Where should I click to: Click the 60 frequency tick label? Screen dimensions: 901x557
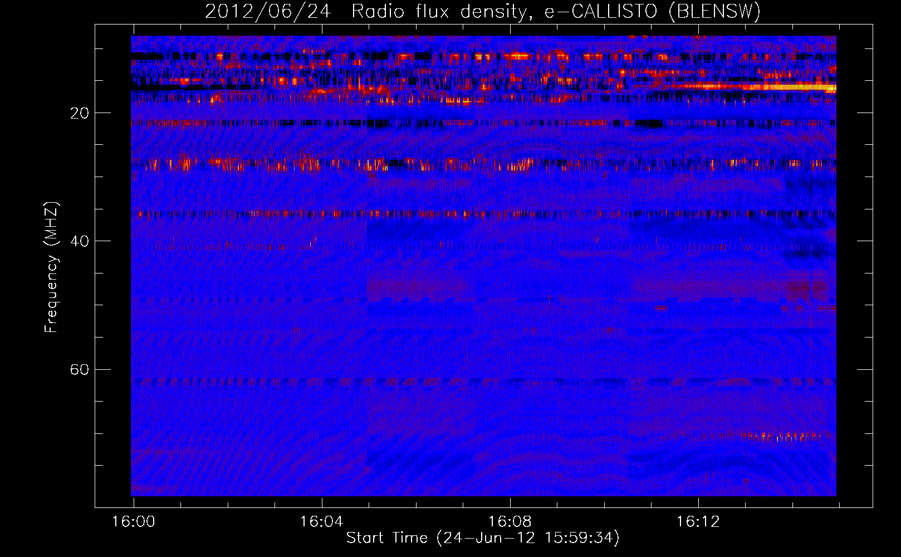pyautogui.click(x=80, y=370)
